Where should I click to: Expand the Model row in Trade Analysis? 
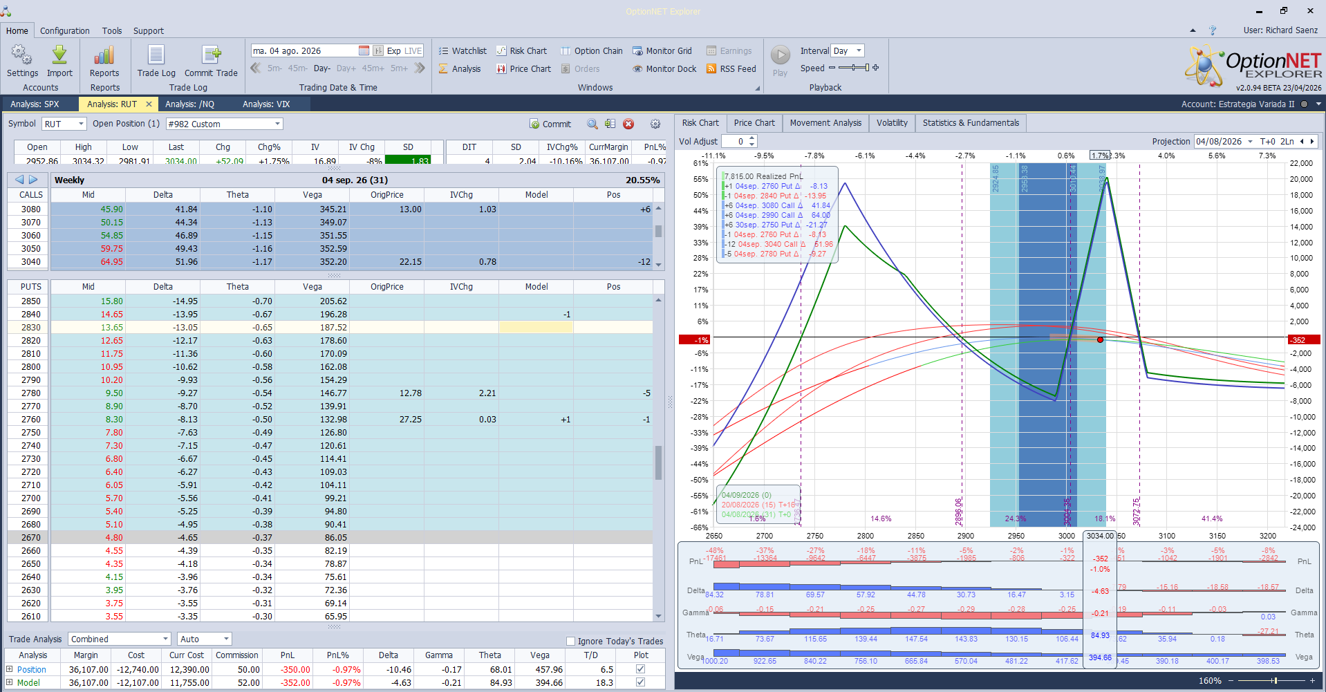pos(10,682)
